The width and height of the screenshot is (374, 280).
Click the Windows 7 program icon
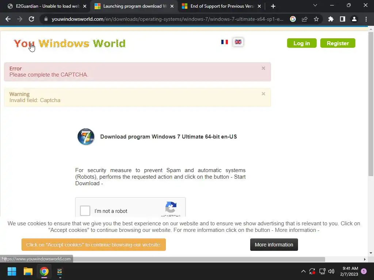[86, 137]
